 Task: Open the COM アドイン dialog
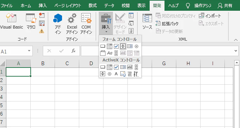[86, 24]
